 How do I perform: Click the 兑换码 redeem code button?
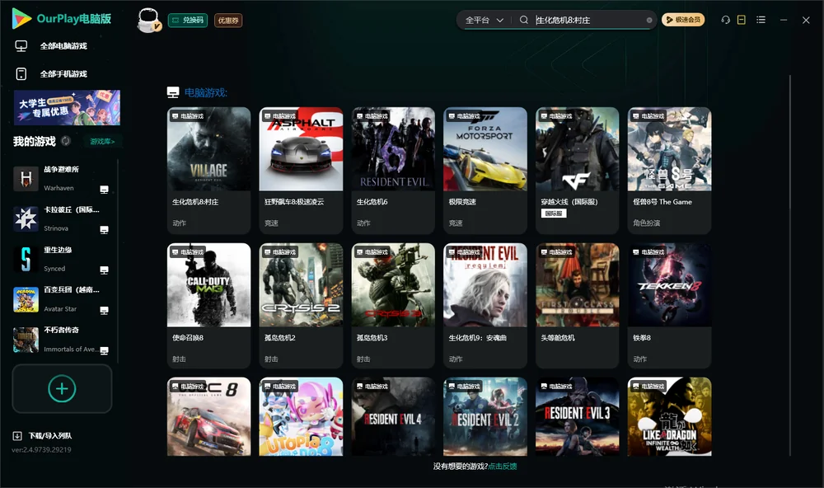188,20
